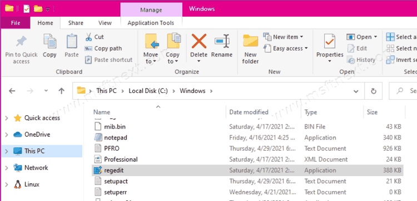The image size is (417, 201).
Task: Click the Paste clipboard icon
Action: (72, 42)
